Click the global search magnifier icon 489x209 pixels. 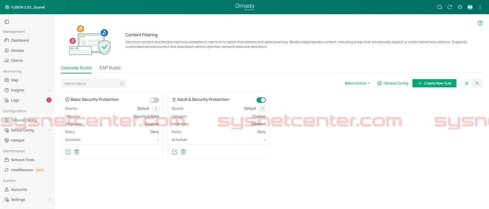(x=440, y=7)
